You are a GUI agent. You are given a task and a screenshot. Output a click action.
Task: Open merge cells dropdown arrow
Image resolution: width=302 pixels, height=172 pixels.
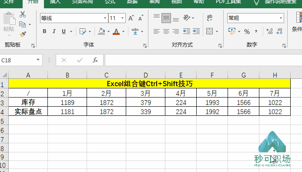point(217,31)
